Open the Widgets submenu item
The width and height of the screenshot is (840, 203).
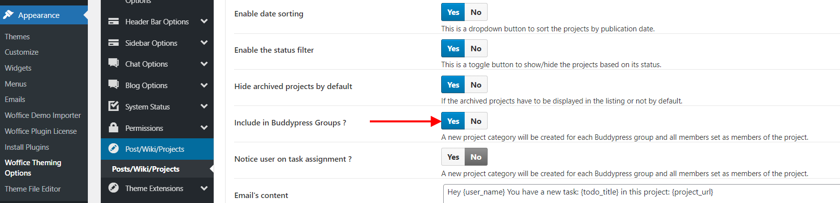point(18,68)
